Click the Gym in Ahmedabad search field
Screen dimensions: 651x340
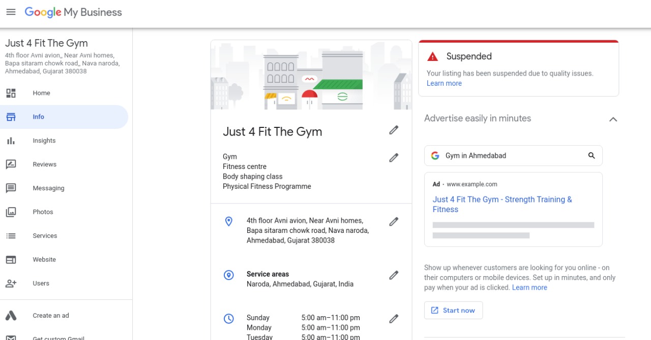[513, 156]
